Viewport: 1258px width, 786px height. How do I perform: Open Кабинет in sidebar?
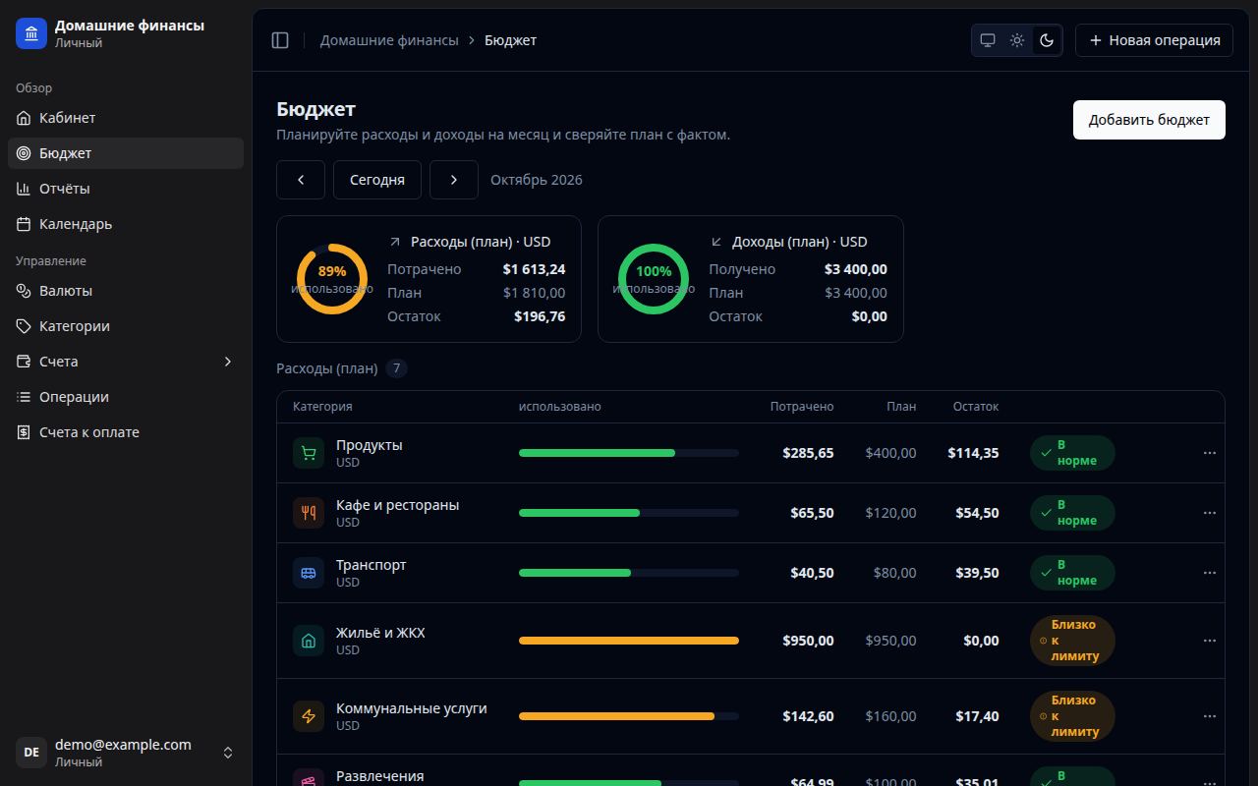[126, 118]
